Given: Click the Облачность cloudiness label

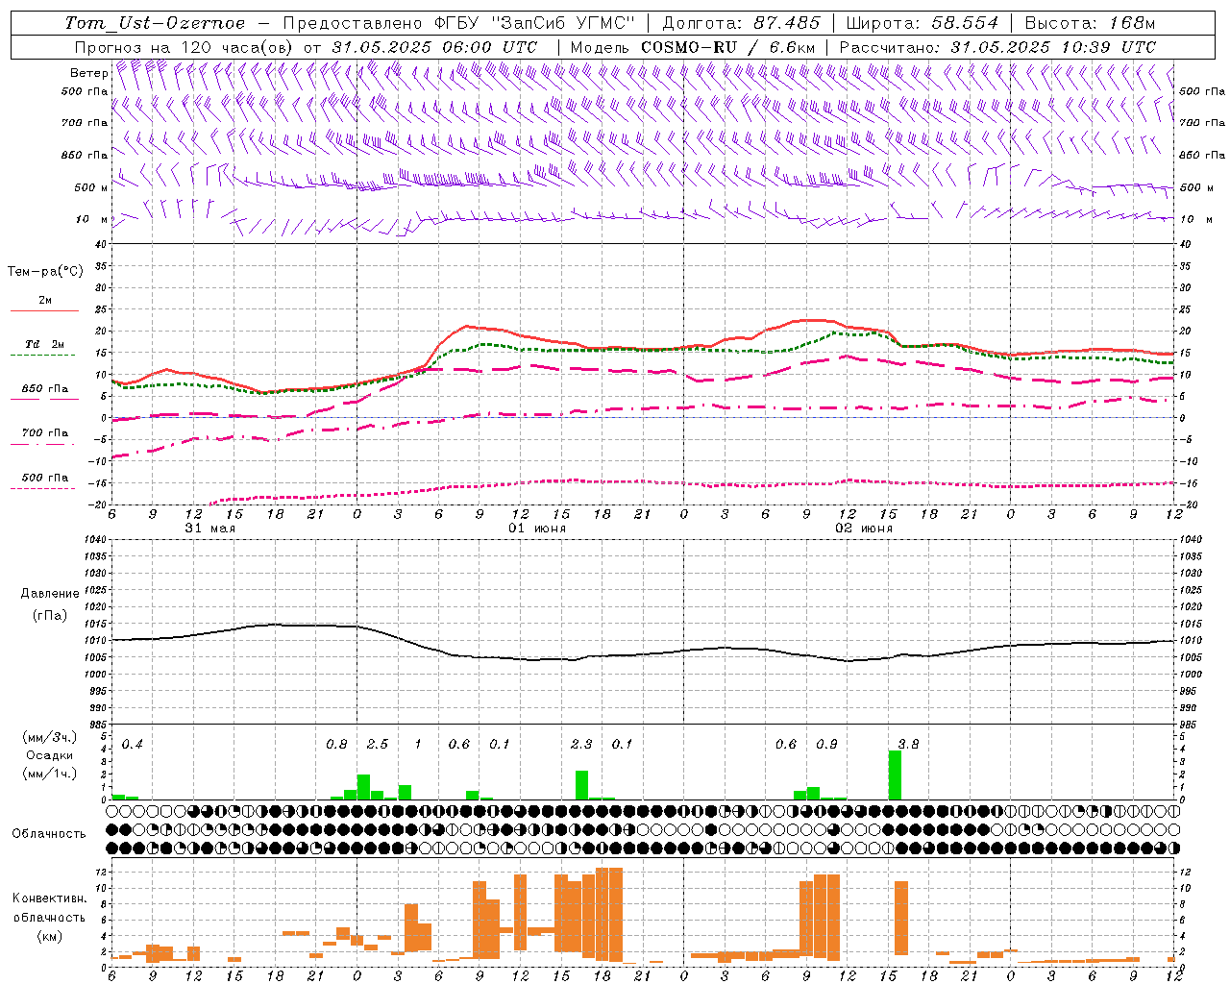Looking at the screenshot, I should coord(49,834).
